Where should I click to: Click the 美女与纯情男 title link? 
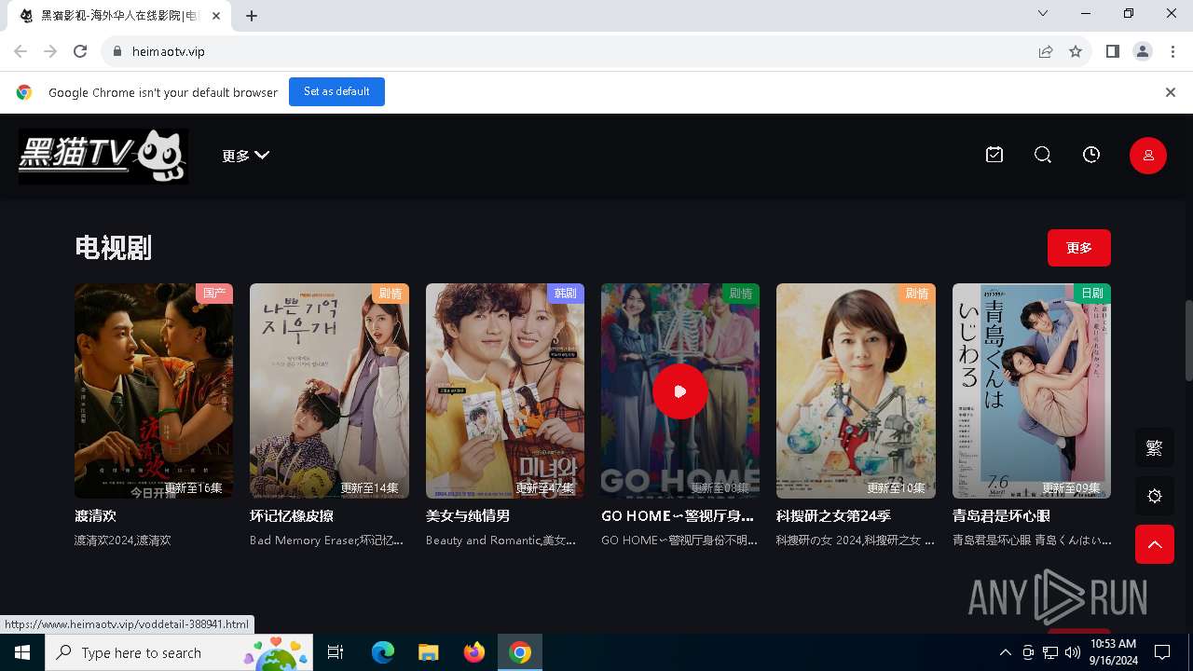[x=468, y=515]
